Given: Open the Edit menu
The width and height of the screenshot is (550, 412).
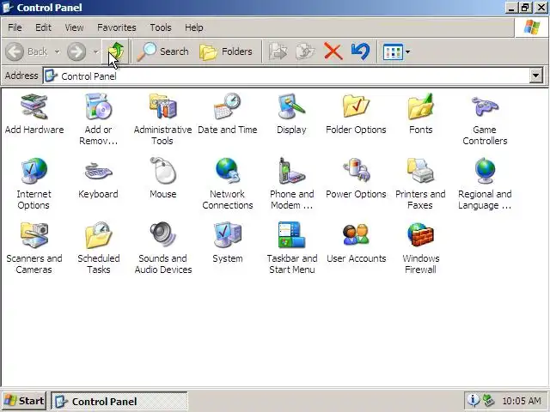Looking at the screenshot, I should point(43,27).
